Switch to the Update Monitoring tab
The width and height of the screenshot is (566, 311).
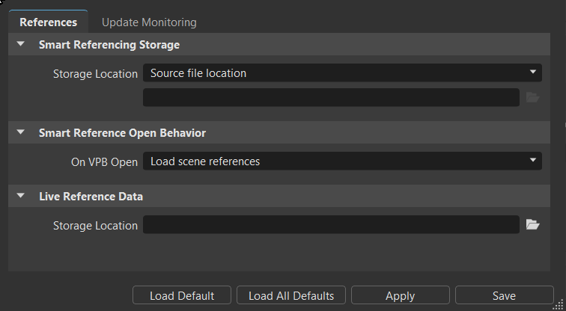149,22
